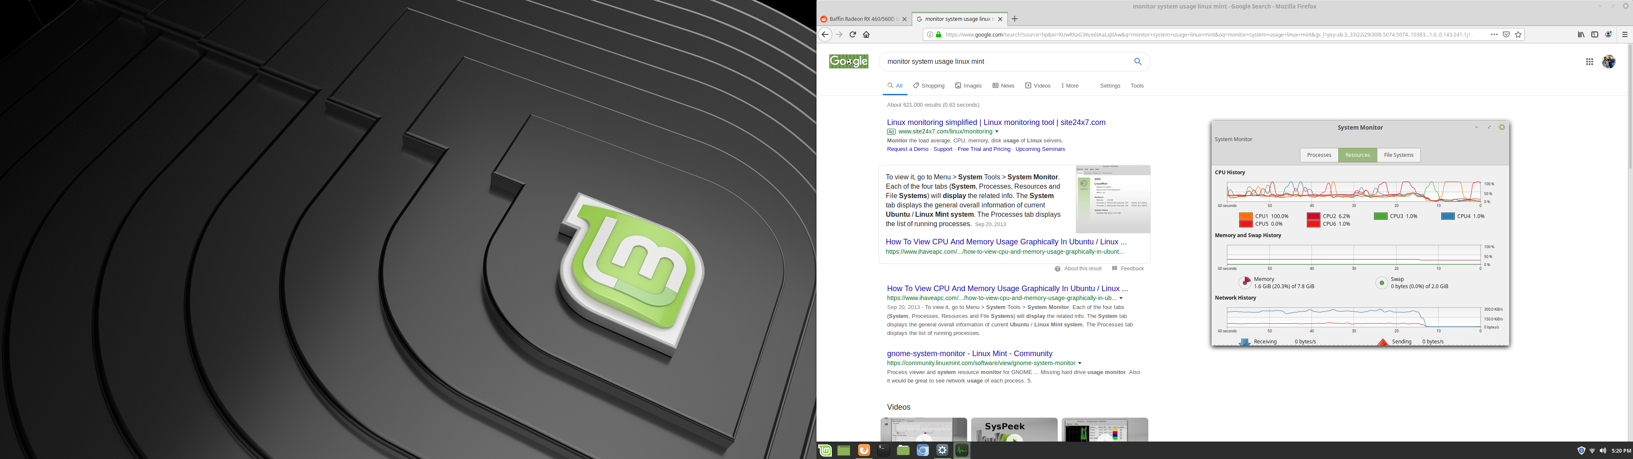Select the Images search tab
Screen dimensions: 1633x459
[x=968, y=85]
